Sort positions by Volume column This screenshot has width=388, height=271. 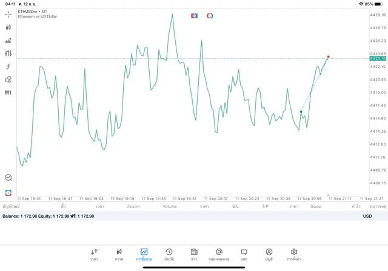pos(170,206)
